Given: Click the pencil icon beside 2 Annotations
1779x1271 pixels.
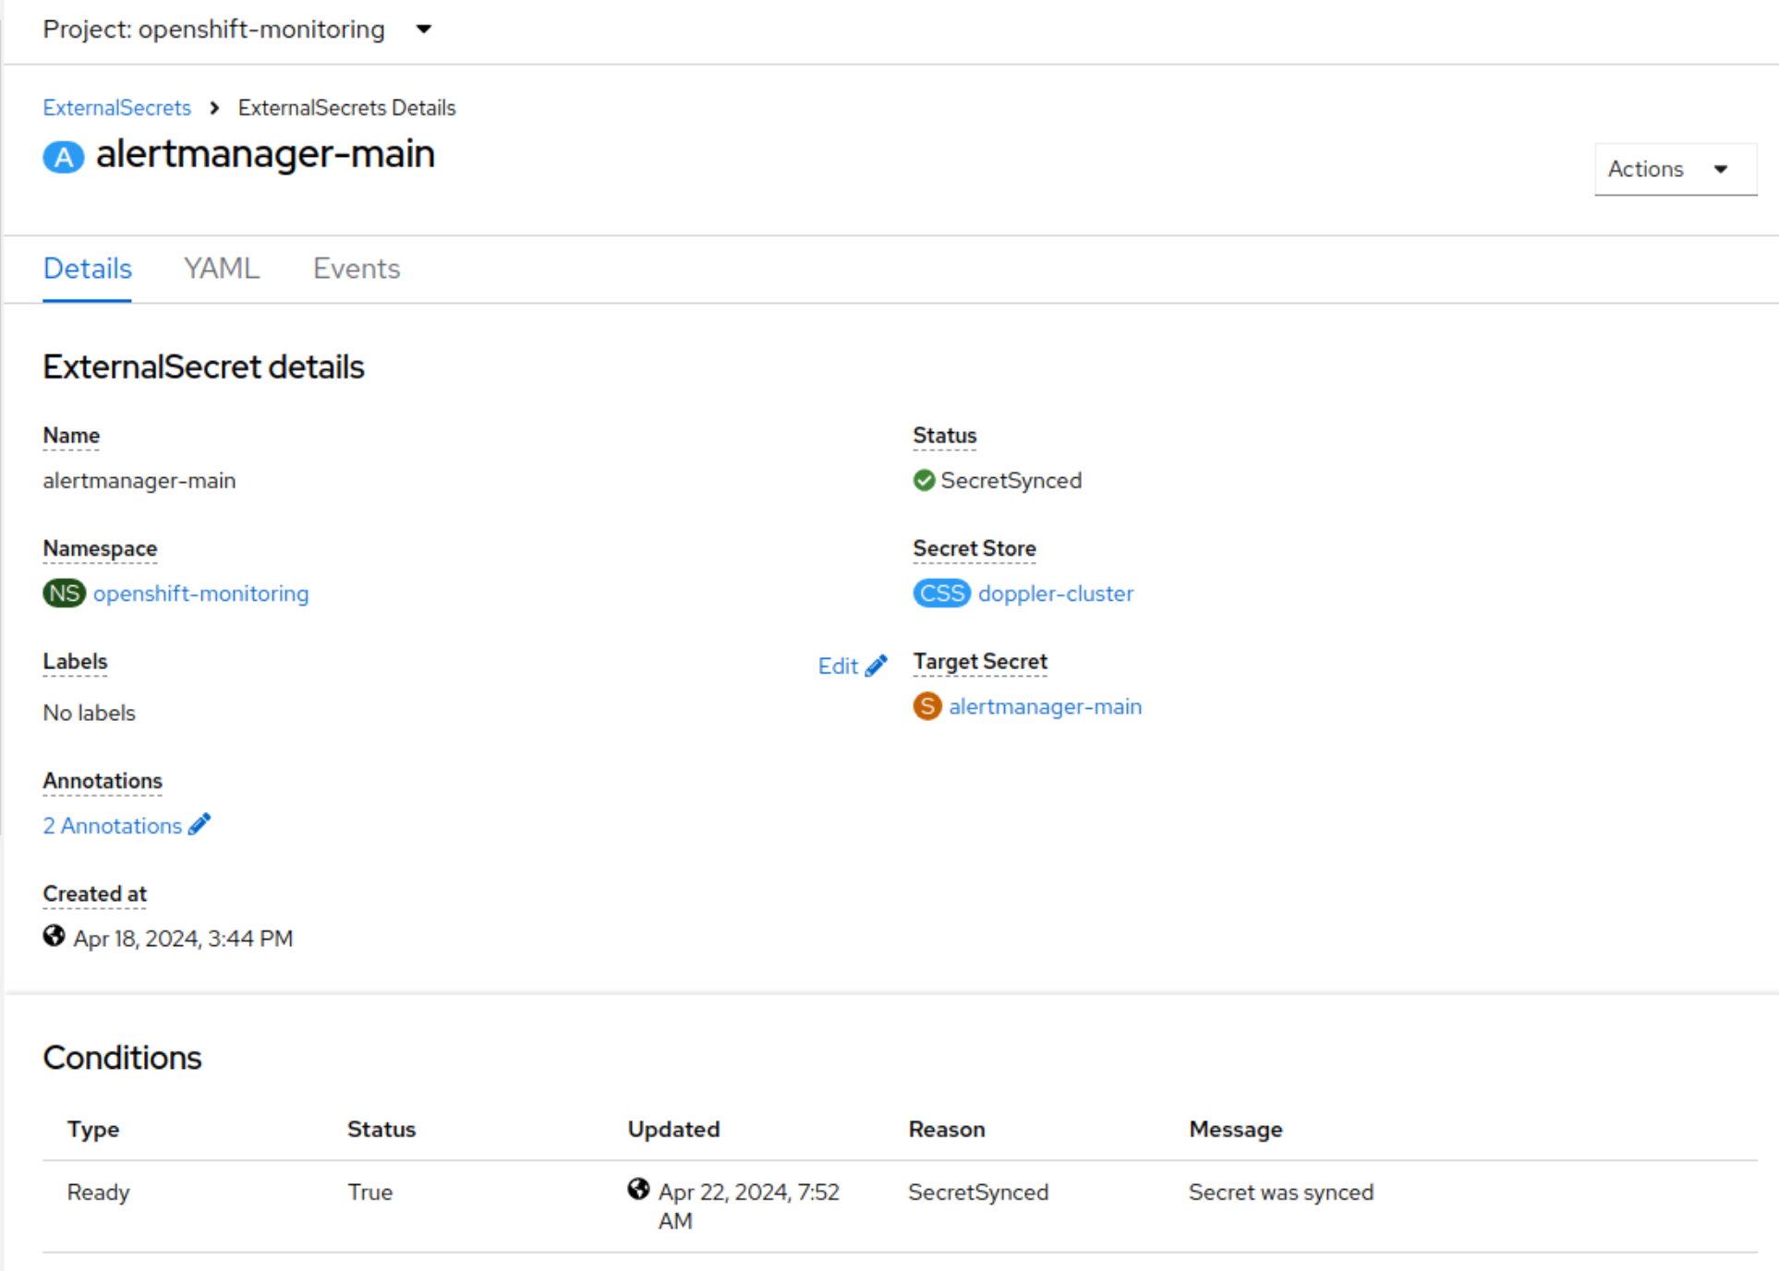Looking at the screenshot, I should click(200, 824).
